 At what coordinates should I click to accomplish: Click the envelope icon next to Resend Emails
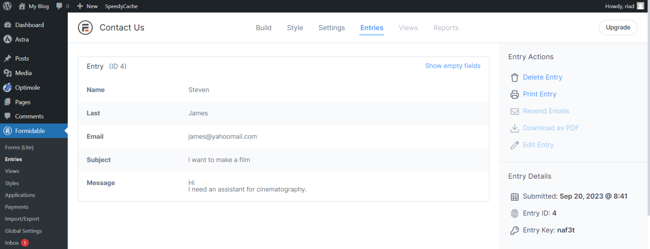515,111
